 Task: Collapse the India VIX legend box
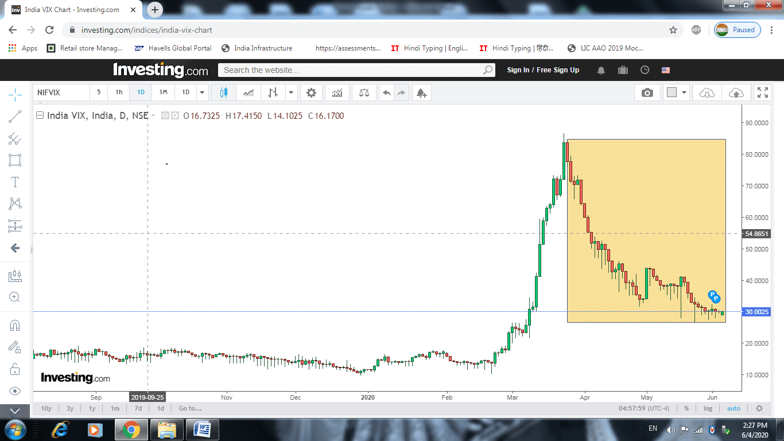pyautogui.click(x=40, y=115)
